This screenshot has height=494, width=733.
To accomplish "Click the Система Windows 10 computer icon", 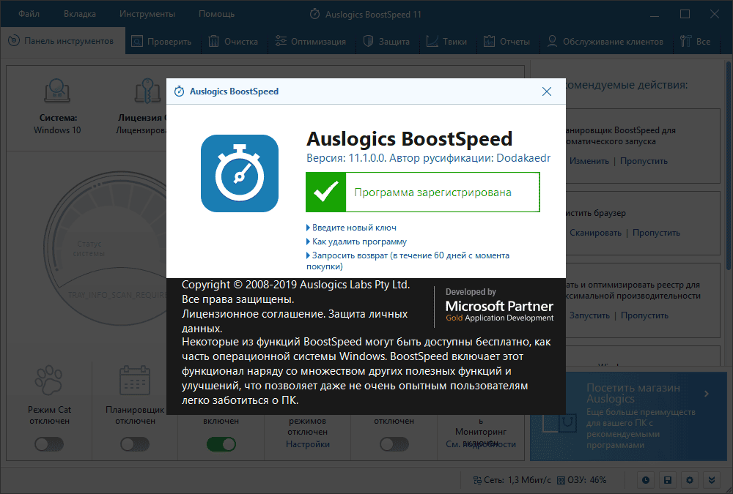I will coord(57,91).
